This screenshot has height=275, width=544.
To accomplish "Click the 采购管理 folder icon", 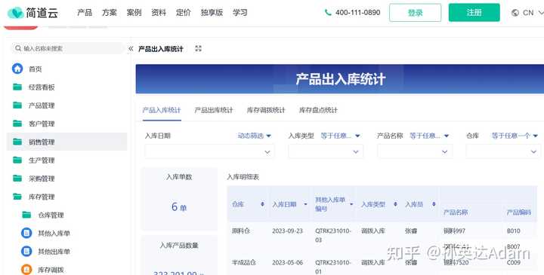I will (17, 179).
